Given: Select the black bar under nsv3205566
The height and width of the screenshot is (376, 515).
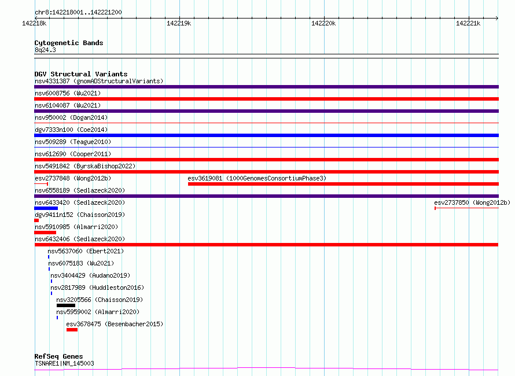Looking at the screenshot, I should click(66, 306).
